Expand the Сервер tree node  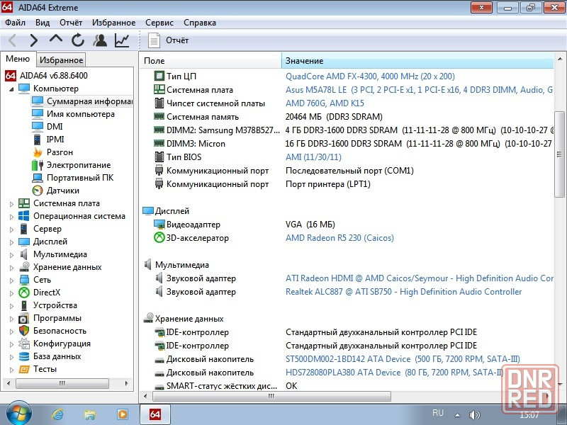(11, 229)
